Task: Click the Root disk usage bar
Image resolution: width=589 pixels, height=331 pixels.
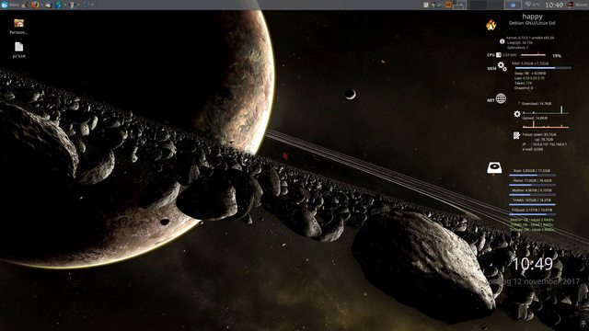Action: (x=532, y=175)
